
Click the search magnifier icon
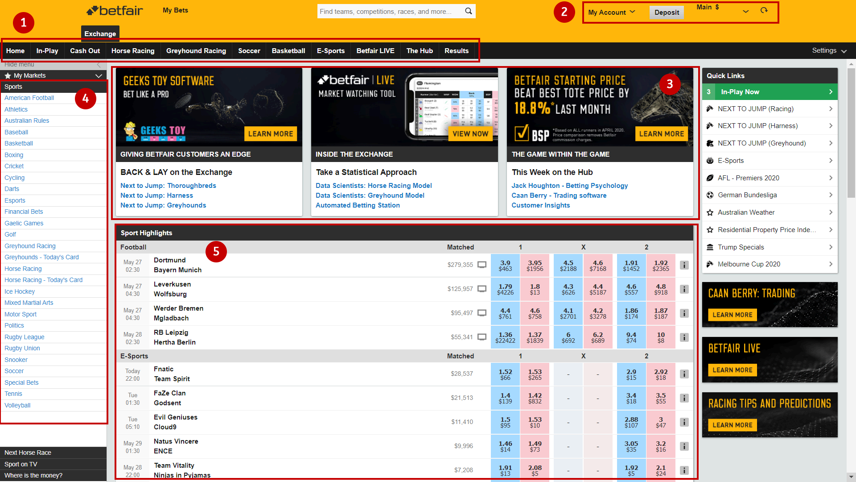tap(468, 11)
